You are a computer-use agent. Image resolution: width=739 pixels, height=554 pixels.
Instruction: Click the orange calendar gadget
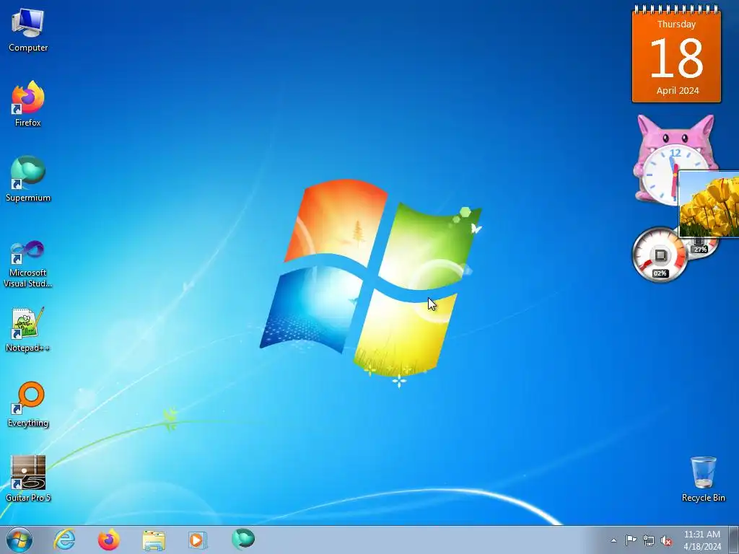[x=676, y=54]
